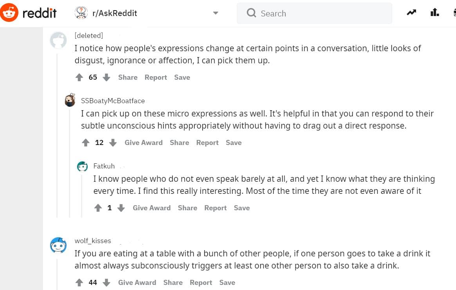Viewport: 456px width, 290px height.
Task: Click inside the Search input field
Action: point(313,13)
